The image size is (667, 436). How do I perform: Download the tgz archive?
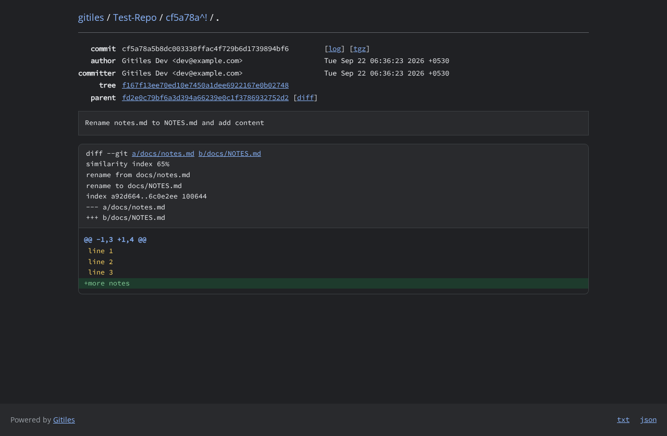pyautogui.click(x=360, y=48)
